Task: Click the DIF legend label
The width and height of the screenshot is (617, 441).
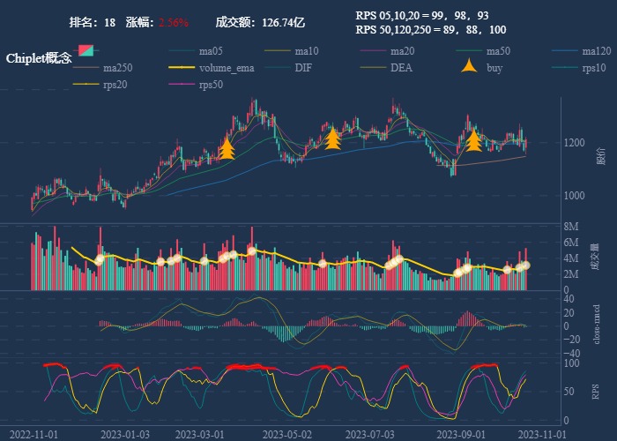Action: coord(302,68)
